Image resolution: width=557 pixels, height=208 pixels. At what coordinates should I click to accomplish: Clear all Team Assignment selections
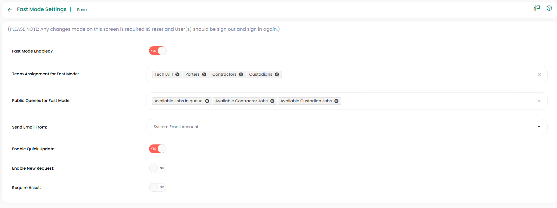coord(539,75)
